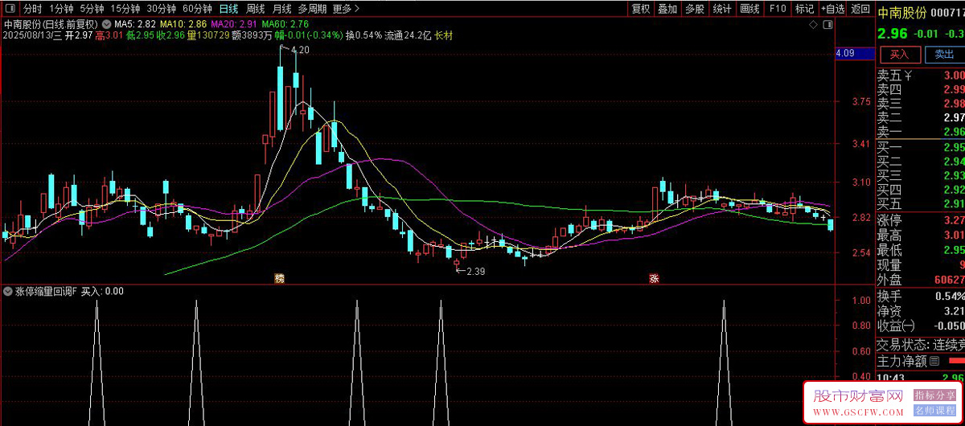Click the 卖出 sell button
The image size is (965, 426).
[943, 55]
